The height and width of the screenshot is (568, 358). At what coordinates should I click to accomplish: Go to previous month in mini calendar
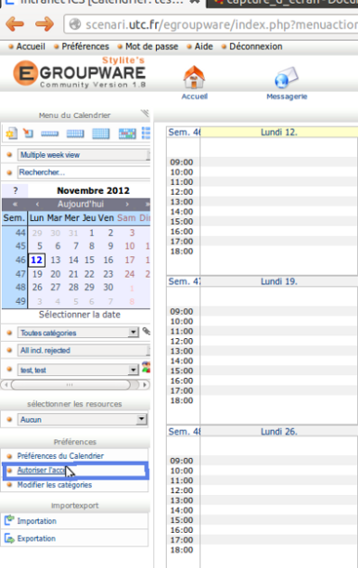point(37,204)
